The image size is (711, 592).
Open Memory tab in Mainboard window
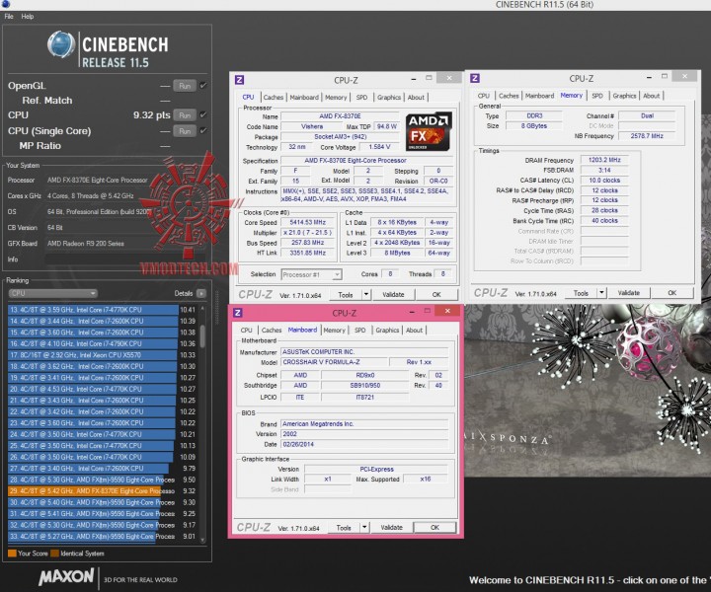pos(334,331)
